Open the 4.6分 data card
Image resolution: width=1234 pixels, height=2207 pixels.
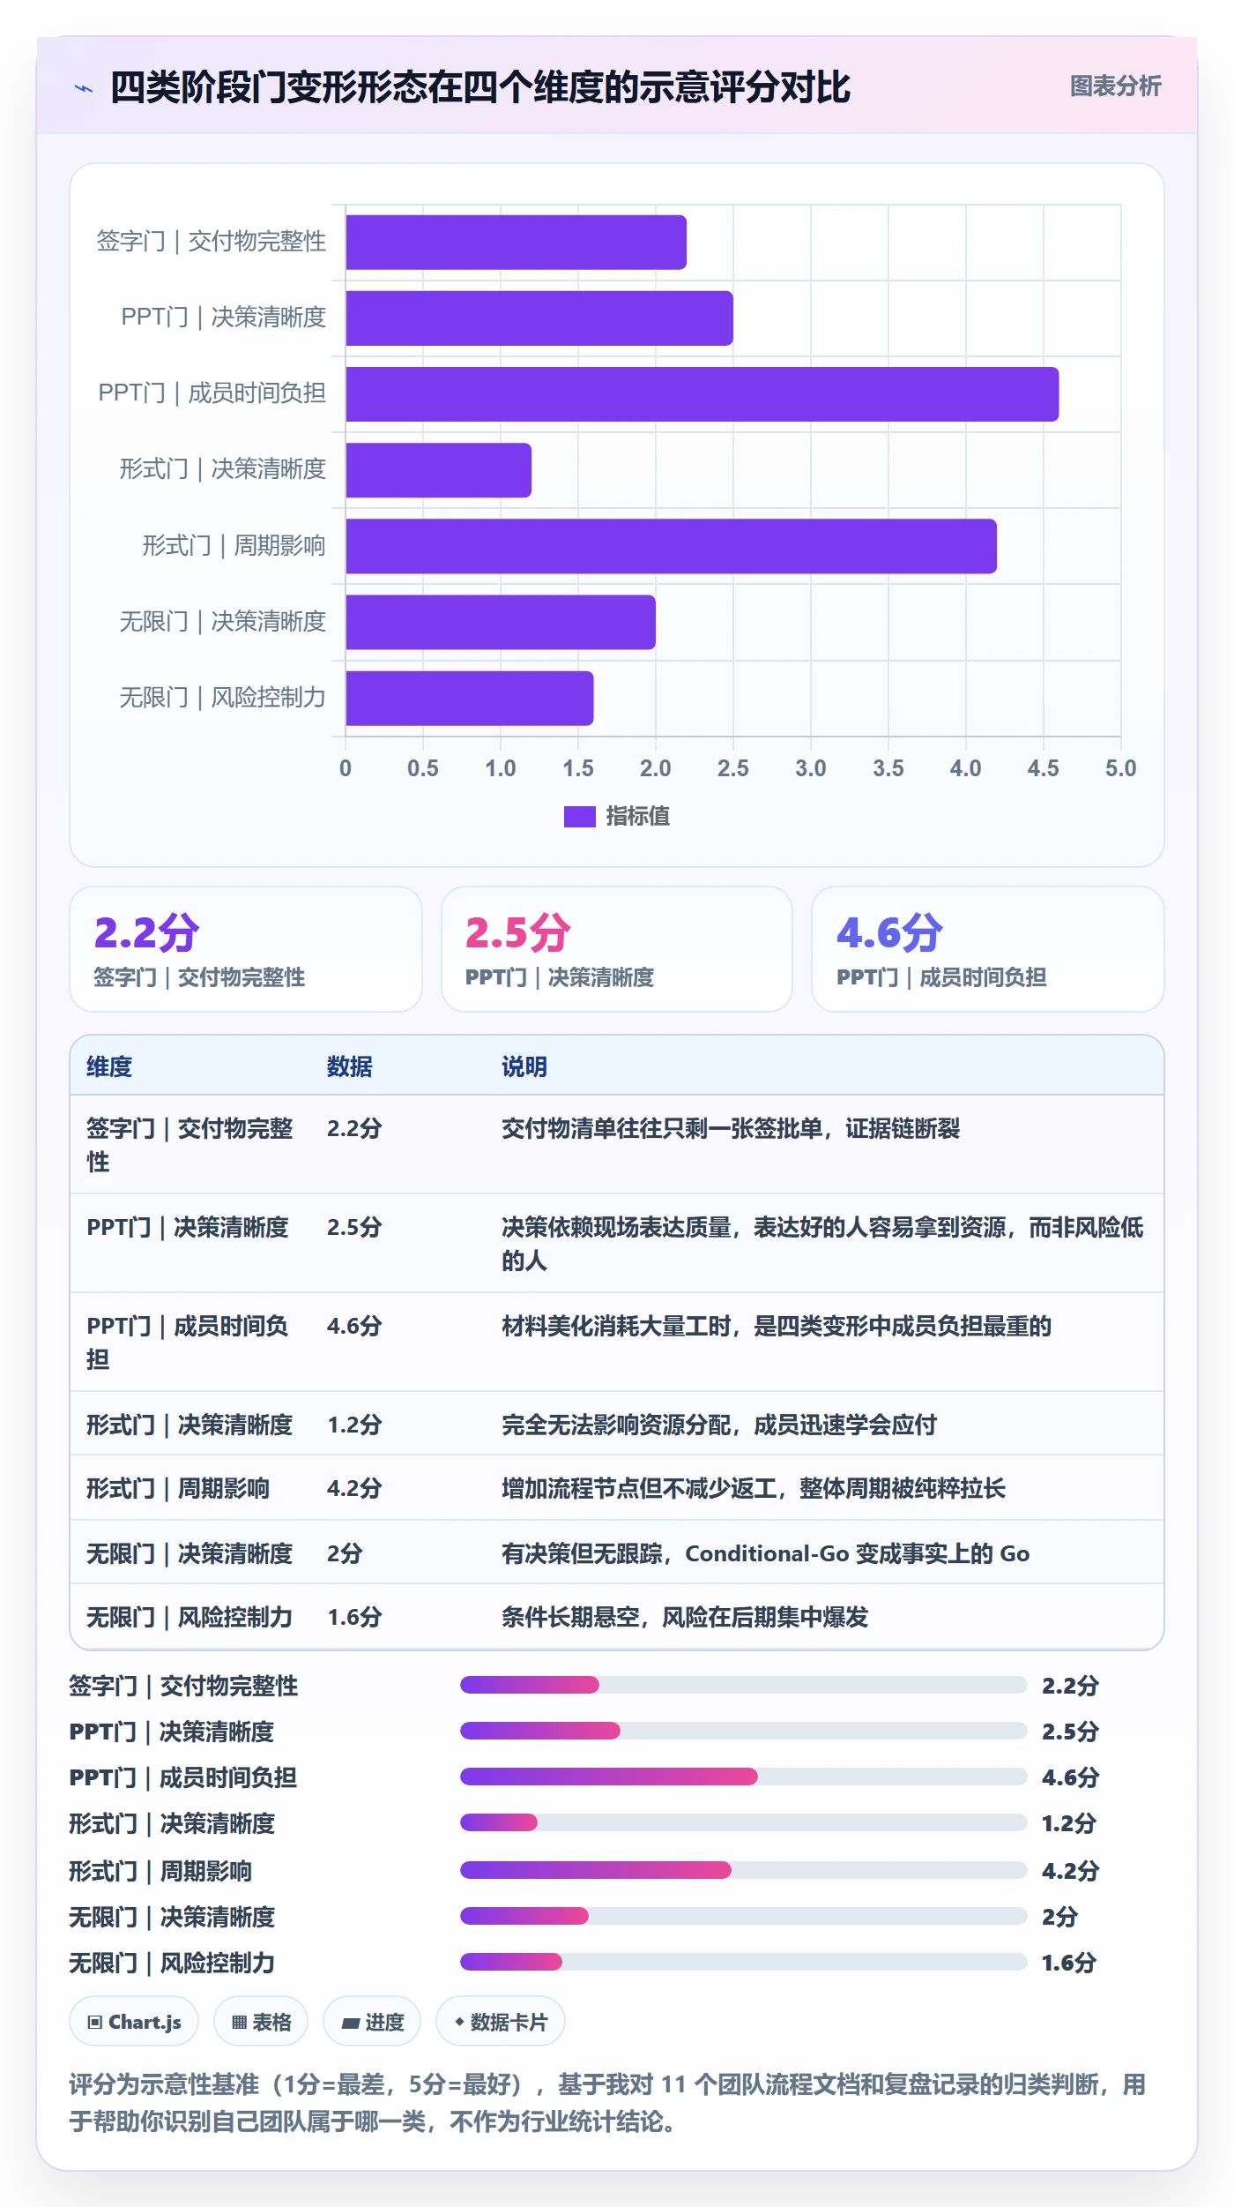click(988, 949)
